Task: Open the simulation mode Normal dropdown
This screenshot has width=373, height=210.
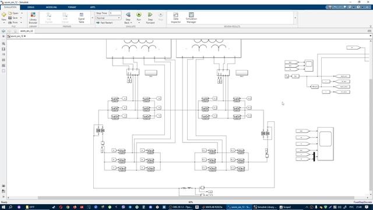Action: pos(108,18)
